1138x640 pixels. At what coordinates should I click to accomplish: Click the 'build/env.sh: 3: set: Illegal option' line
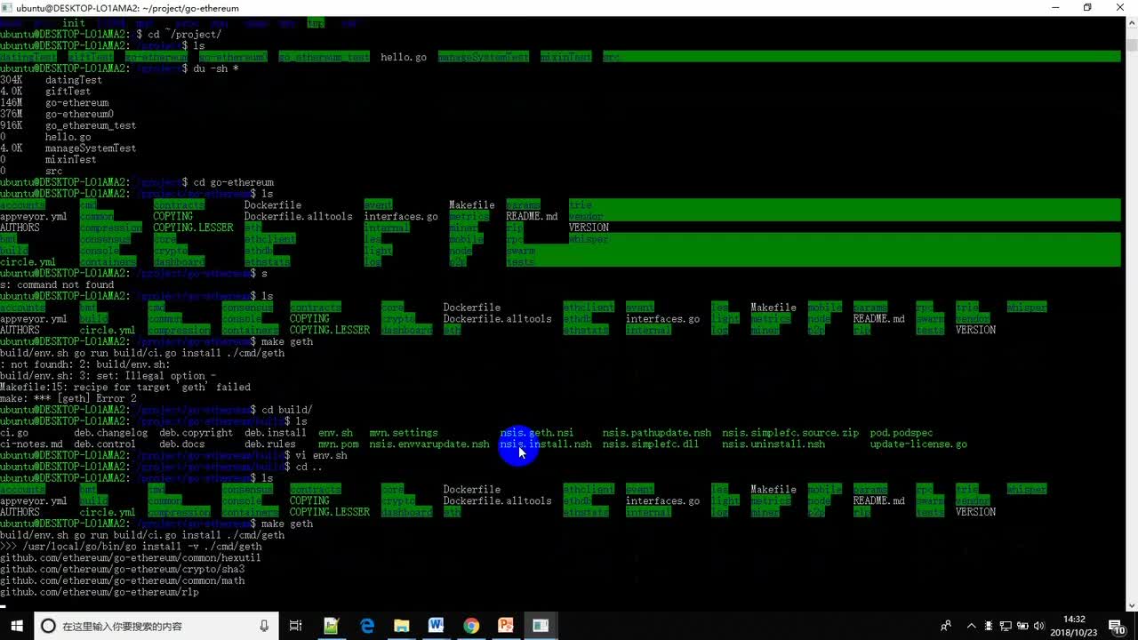point(108,376)
